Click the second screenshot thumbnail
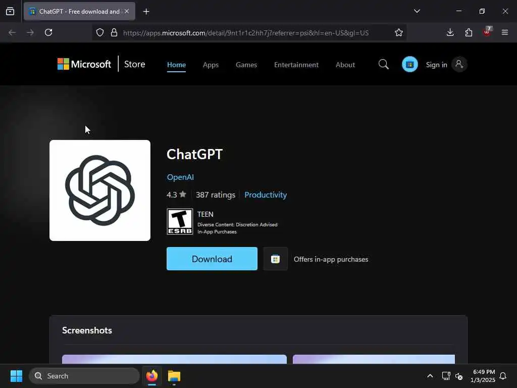The height and width of the screenshot is (388, 517). click(x=374, y=359)
